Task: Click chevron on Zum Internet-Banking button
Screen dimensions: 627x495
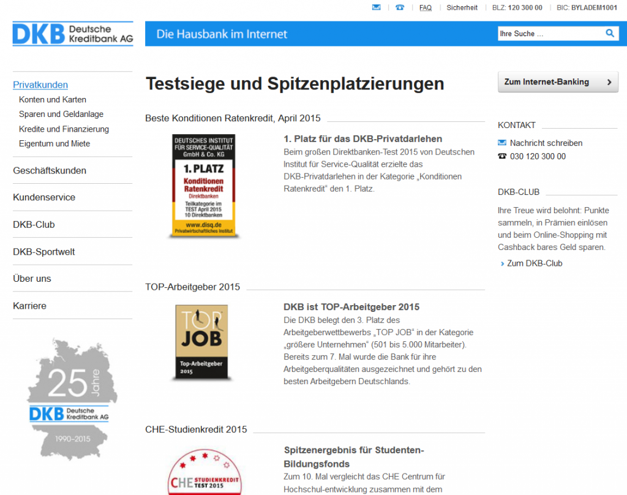Action: tap(609, 82)
